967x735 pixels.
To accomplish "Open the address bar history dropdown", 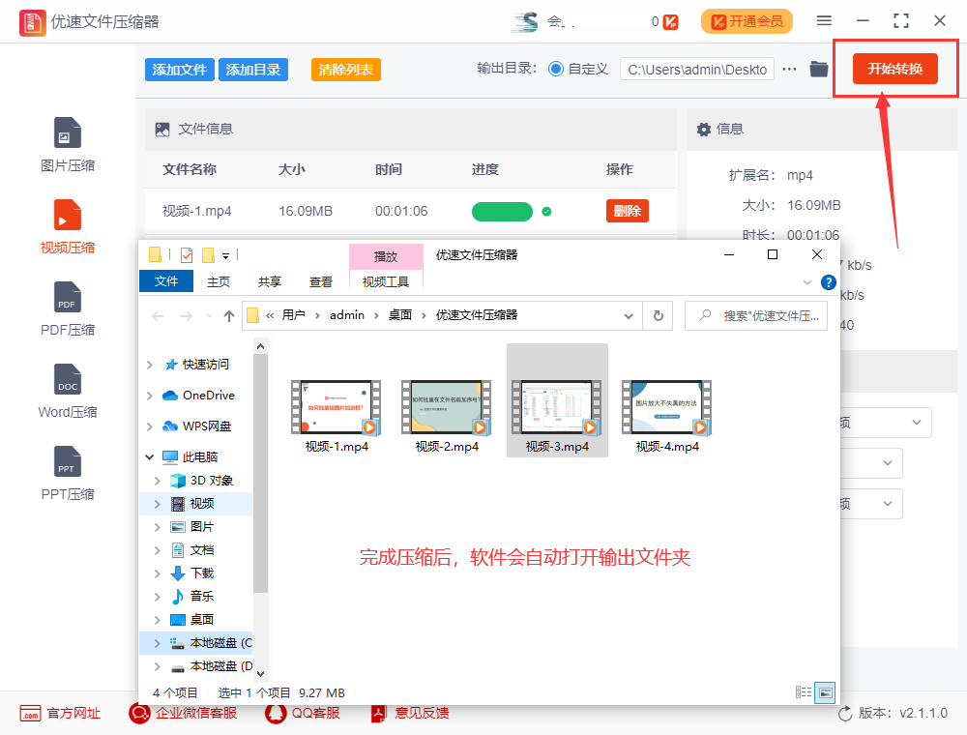I will [629, 316].
